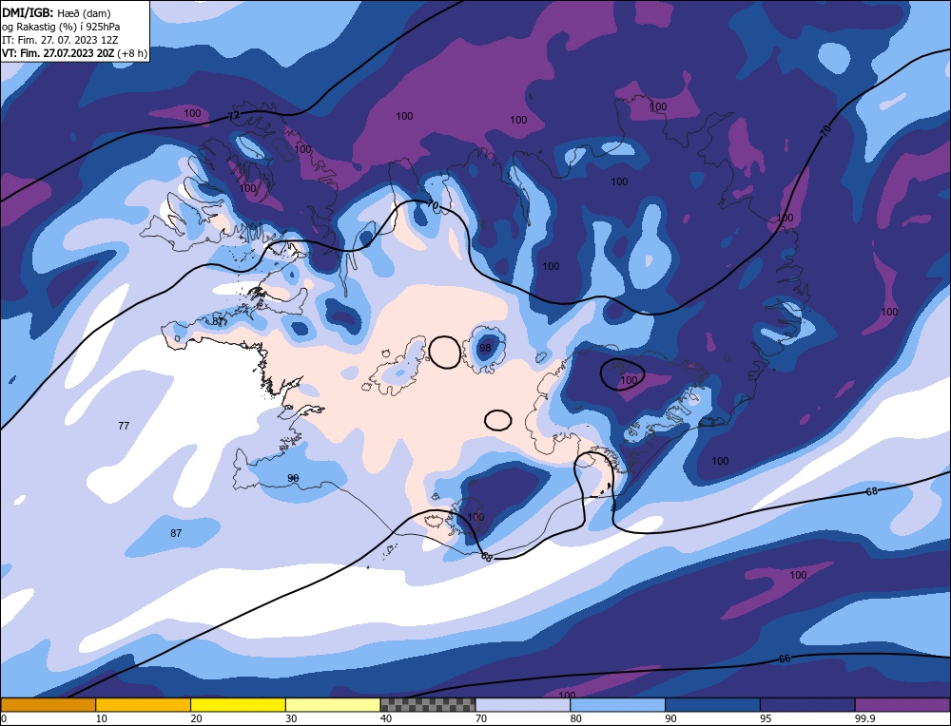Click the 70 legend tick label
Screen dimensions: 951x726
pos(481,718)
